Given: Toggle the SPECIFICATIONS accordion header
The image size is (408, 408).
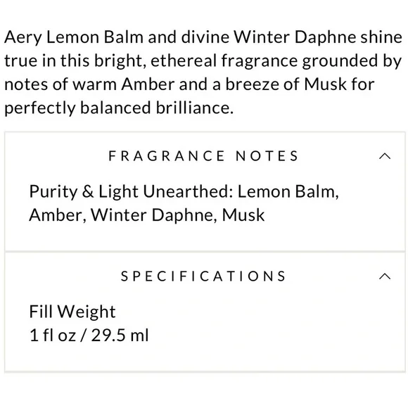Looking at the screenshot, I should [205, 276].
